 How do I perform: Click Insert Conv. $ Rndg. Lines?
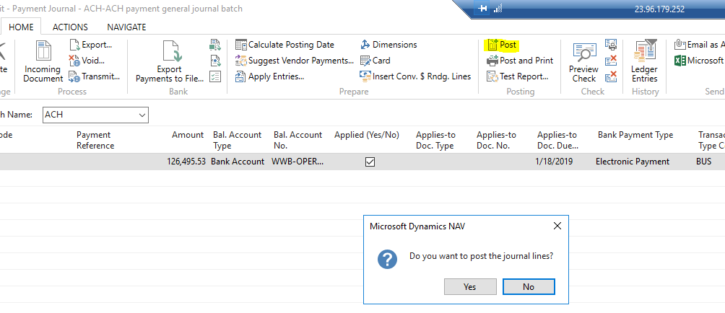coord(415,76)
